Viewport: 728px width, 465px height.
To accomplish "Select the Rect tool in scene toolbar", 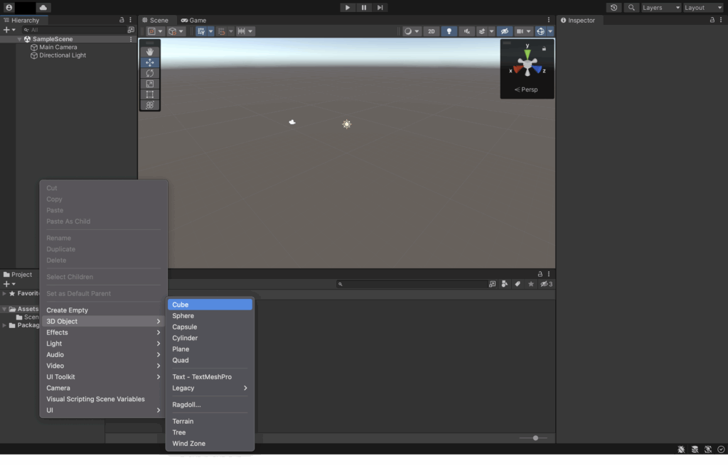I will [x=149, y=94].
